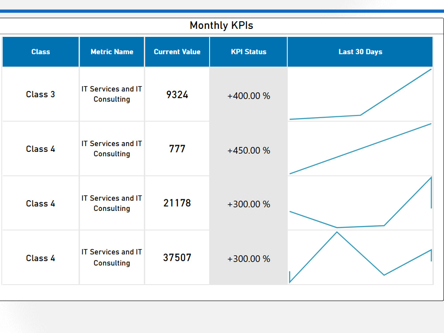The image size is (444, 333).
Task: Select the first Class 4 row label
Action: coord(40,149)
